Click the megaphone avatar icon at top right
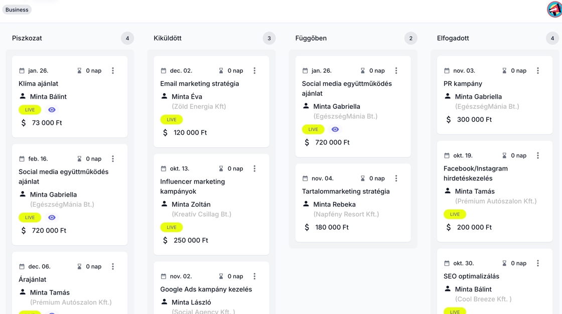Image resolution: width=562 pixels, height=314 pixels. (x=554, y=10)
